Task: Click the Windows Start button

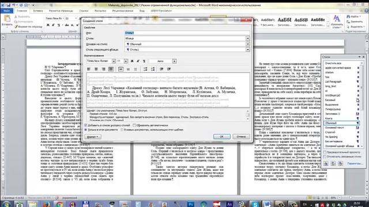Action: point(6,204)
